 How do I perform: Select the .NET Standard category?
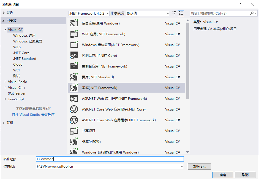tap(25, 58)
